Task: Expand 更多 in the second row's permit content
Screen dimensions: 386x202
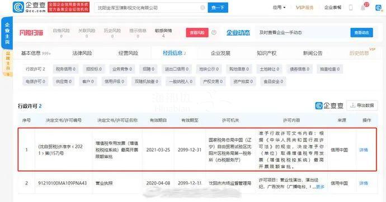Action: click(320, 187)
